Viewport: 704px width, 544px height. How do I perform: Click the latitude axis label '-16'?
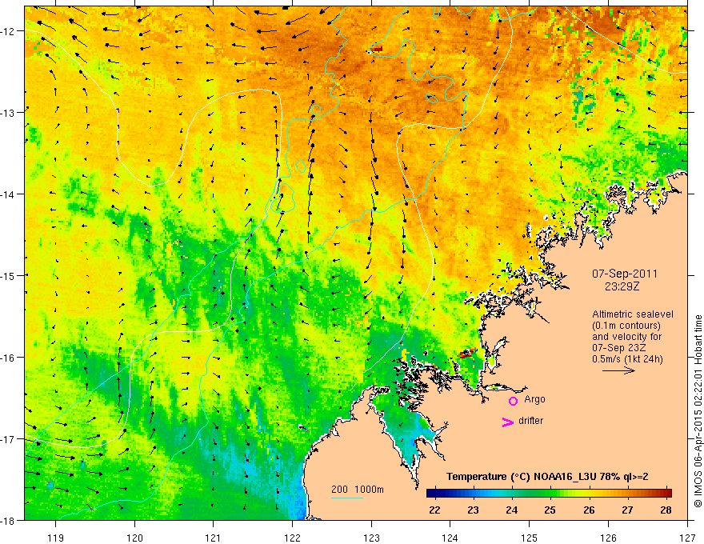pyautogui.click(x=8, y=358)
